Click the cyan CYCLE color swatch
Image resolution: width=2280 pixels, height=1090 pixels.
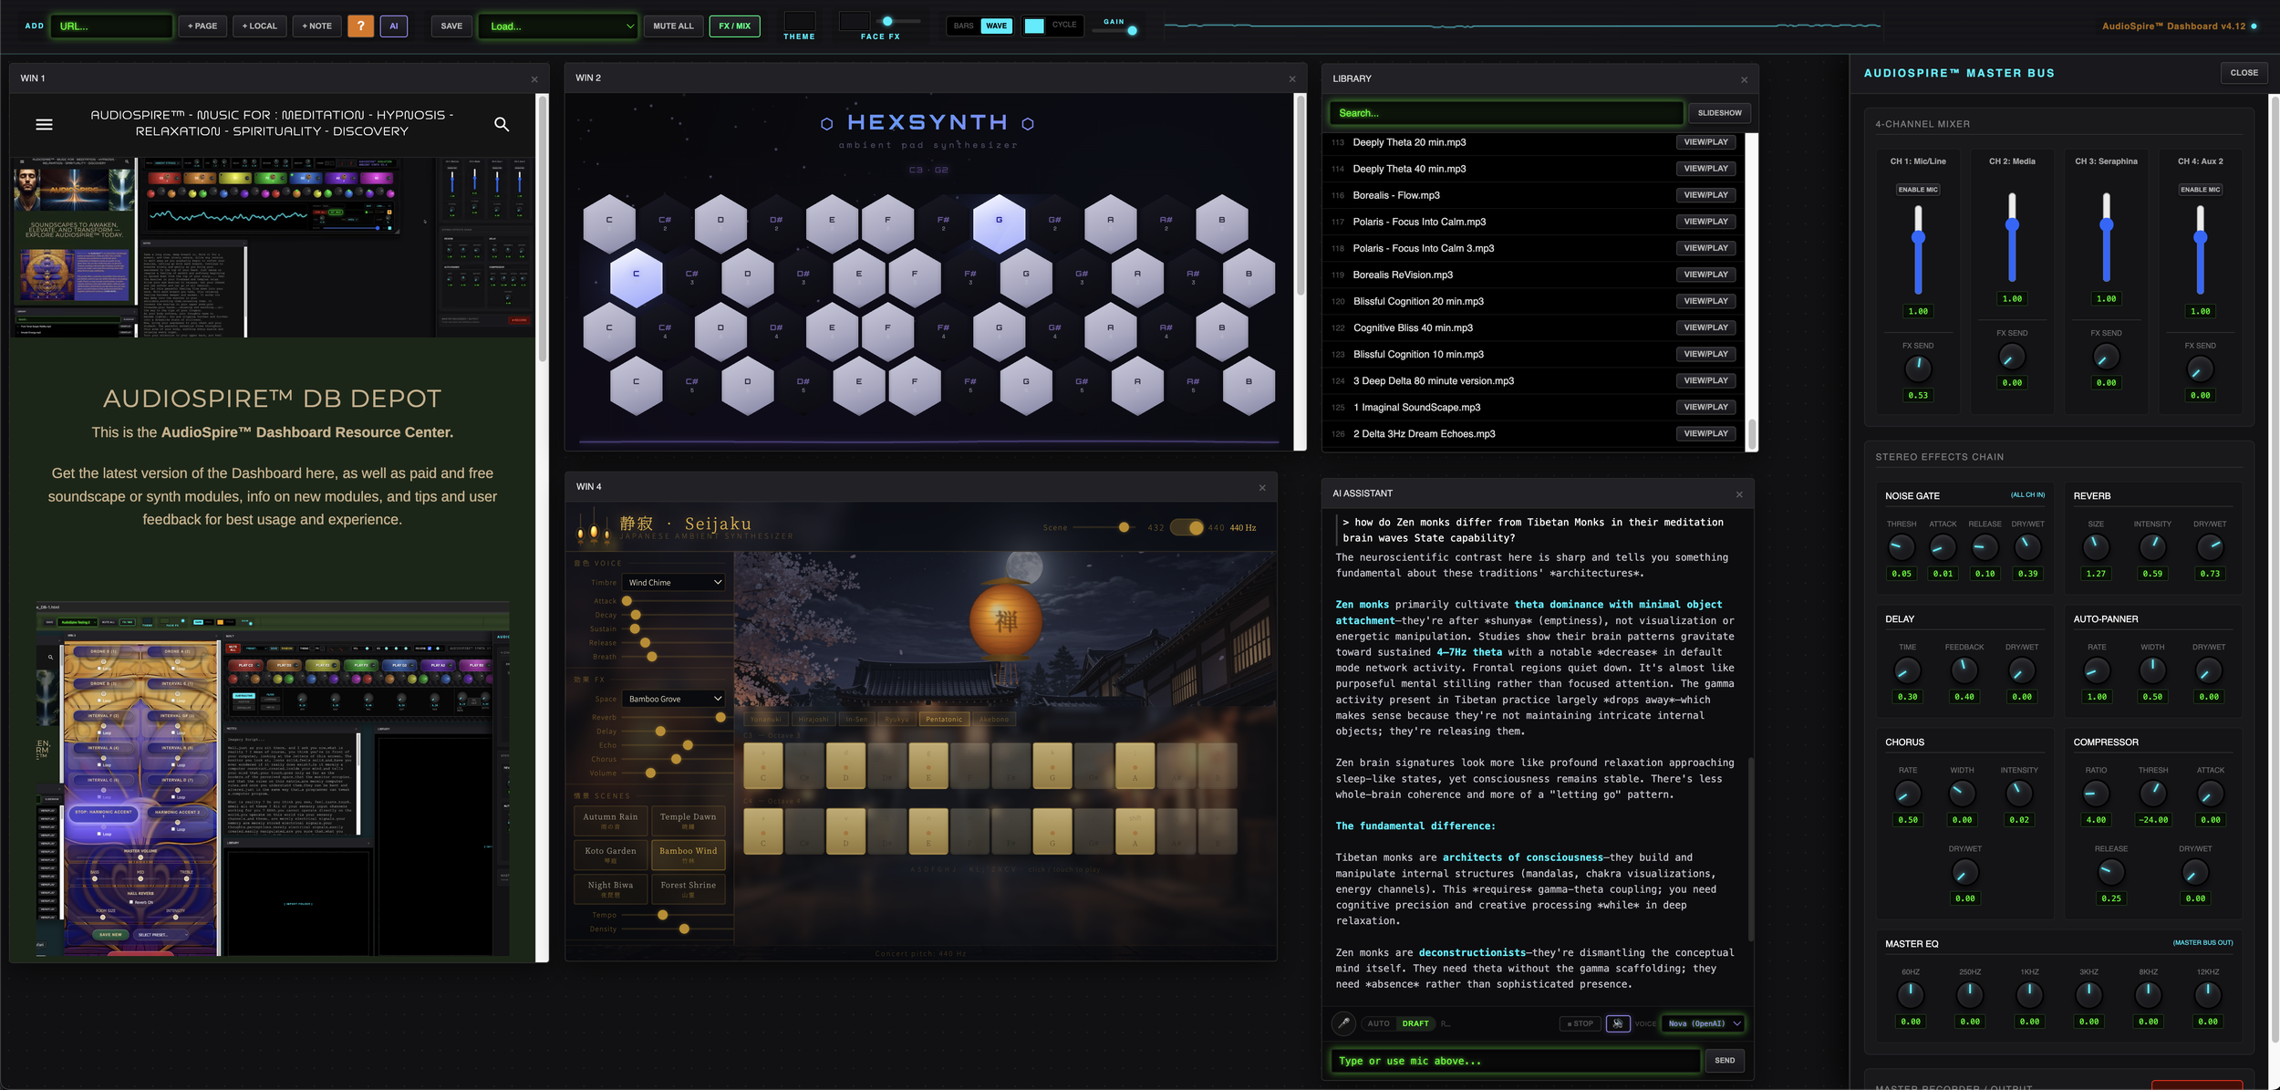point(1033,26)
